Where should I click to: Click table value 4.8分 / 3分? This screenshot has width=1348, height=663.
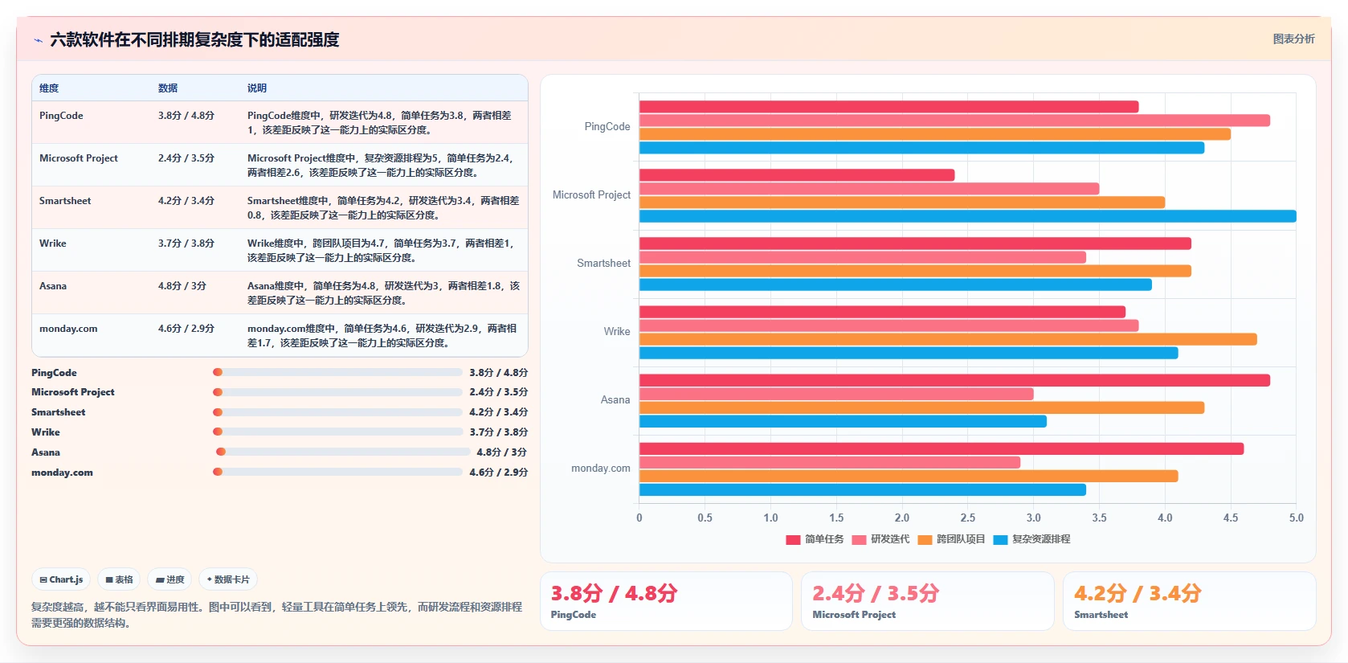tap(182, 286)
